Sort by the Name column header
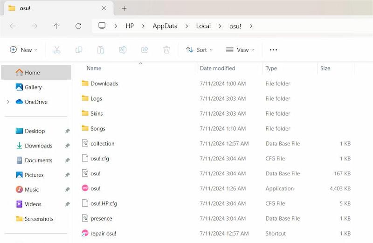Screen dimensions: 373x243 (94, 68)
